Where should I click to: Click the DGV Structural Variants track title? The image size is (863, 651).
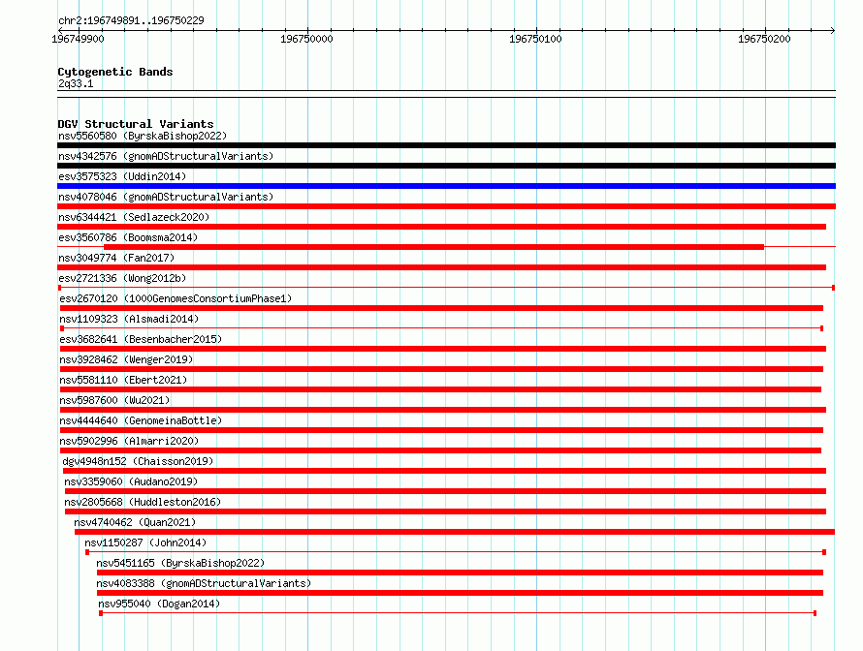136,124
